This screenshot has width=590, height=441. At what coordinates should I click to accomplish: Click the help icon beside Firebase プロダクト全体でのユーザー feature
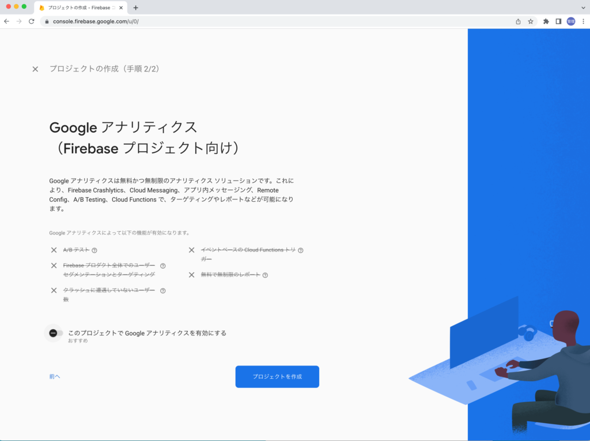point(163,266)
